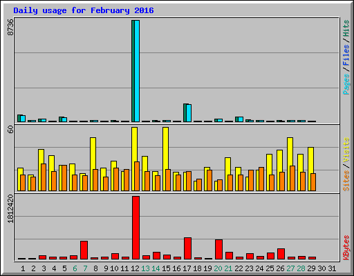
Task: Select the 'Hits' legend label
Action: [x=346, y=28]
